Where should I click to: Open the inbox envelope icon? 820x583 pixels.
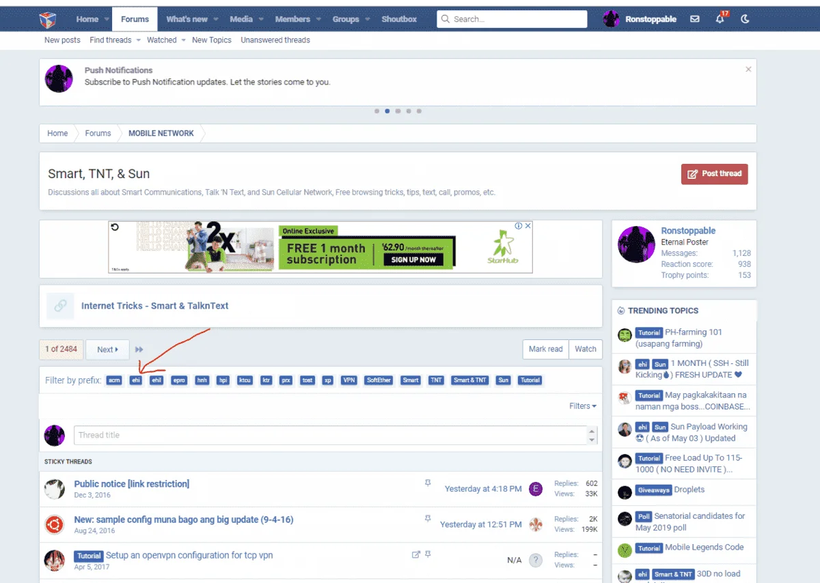(x=695, y=19)
